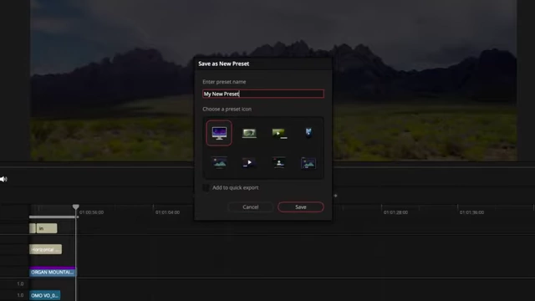Click the 01:01:04:00 timecode on ruler
Screen dimensions: 535x301
167,212
